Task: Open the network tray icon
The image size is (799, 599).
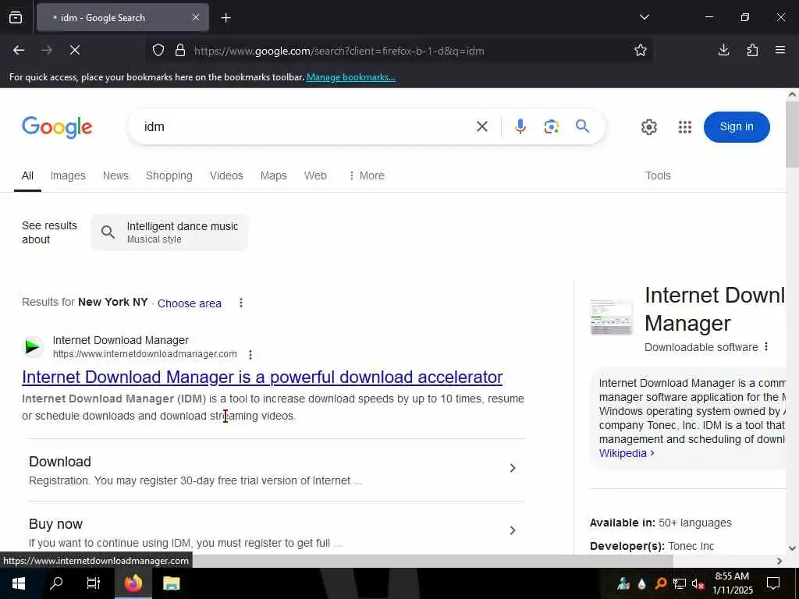Action: coord(680,583)
